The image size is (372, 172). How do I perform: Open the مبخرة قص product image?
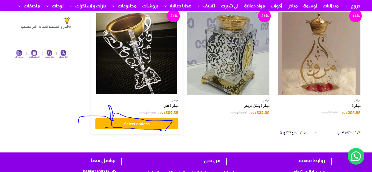click(137, 54)
